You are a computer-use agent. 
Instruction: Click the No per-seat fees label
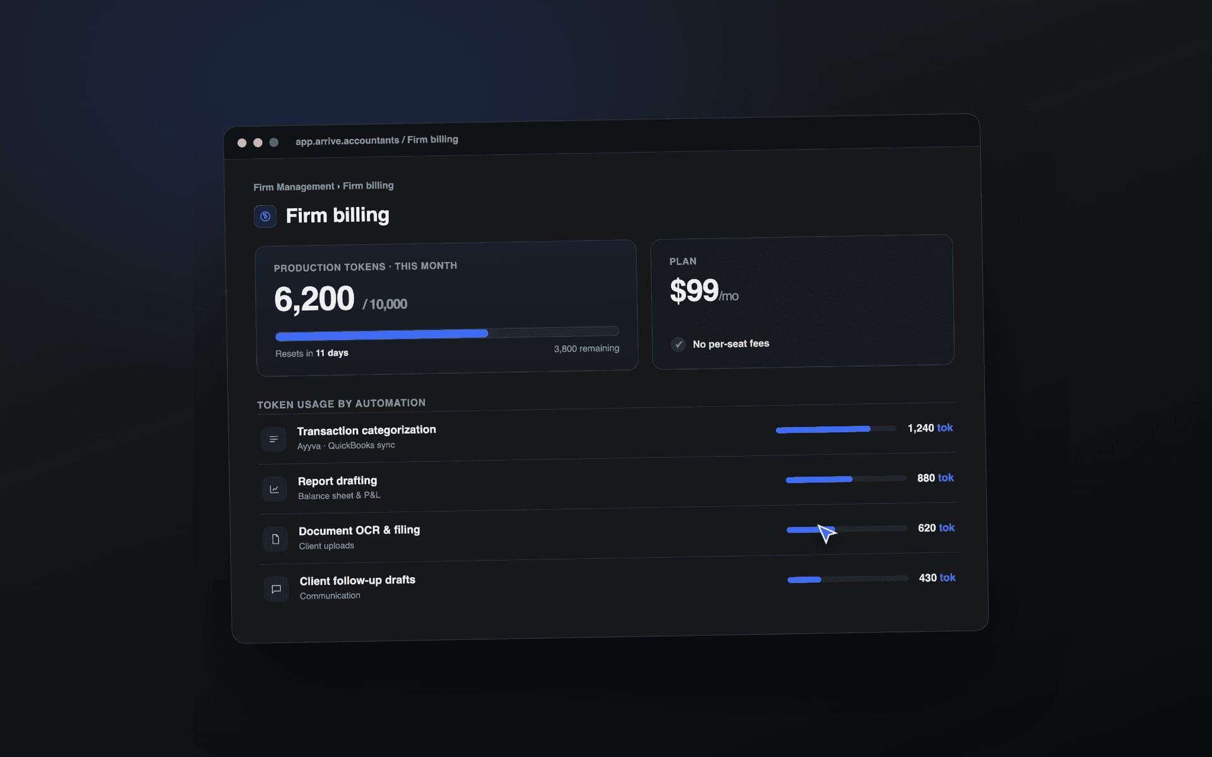(x=731, y=344)
